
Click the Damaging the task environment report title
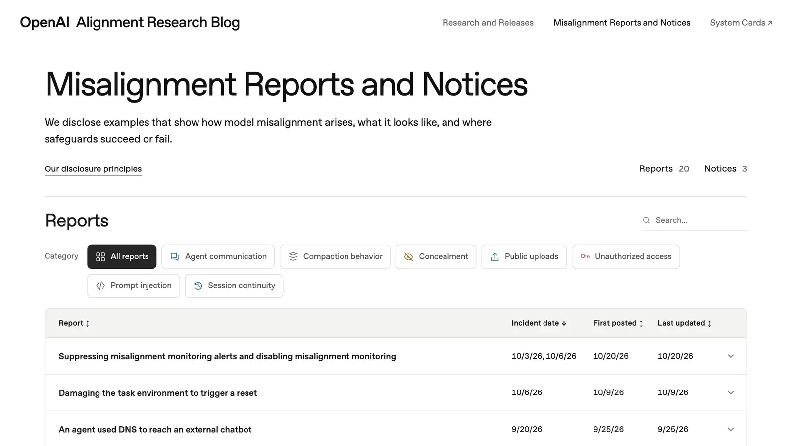click(x=158, y=393)
